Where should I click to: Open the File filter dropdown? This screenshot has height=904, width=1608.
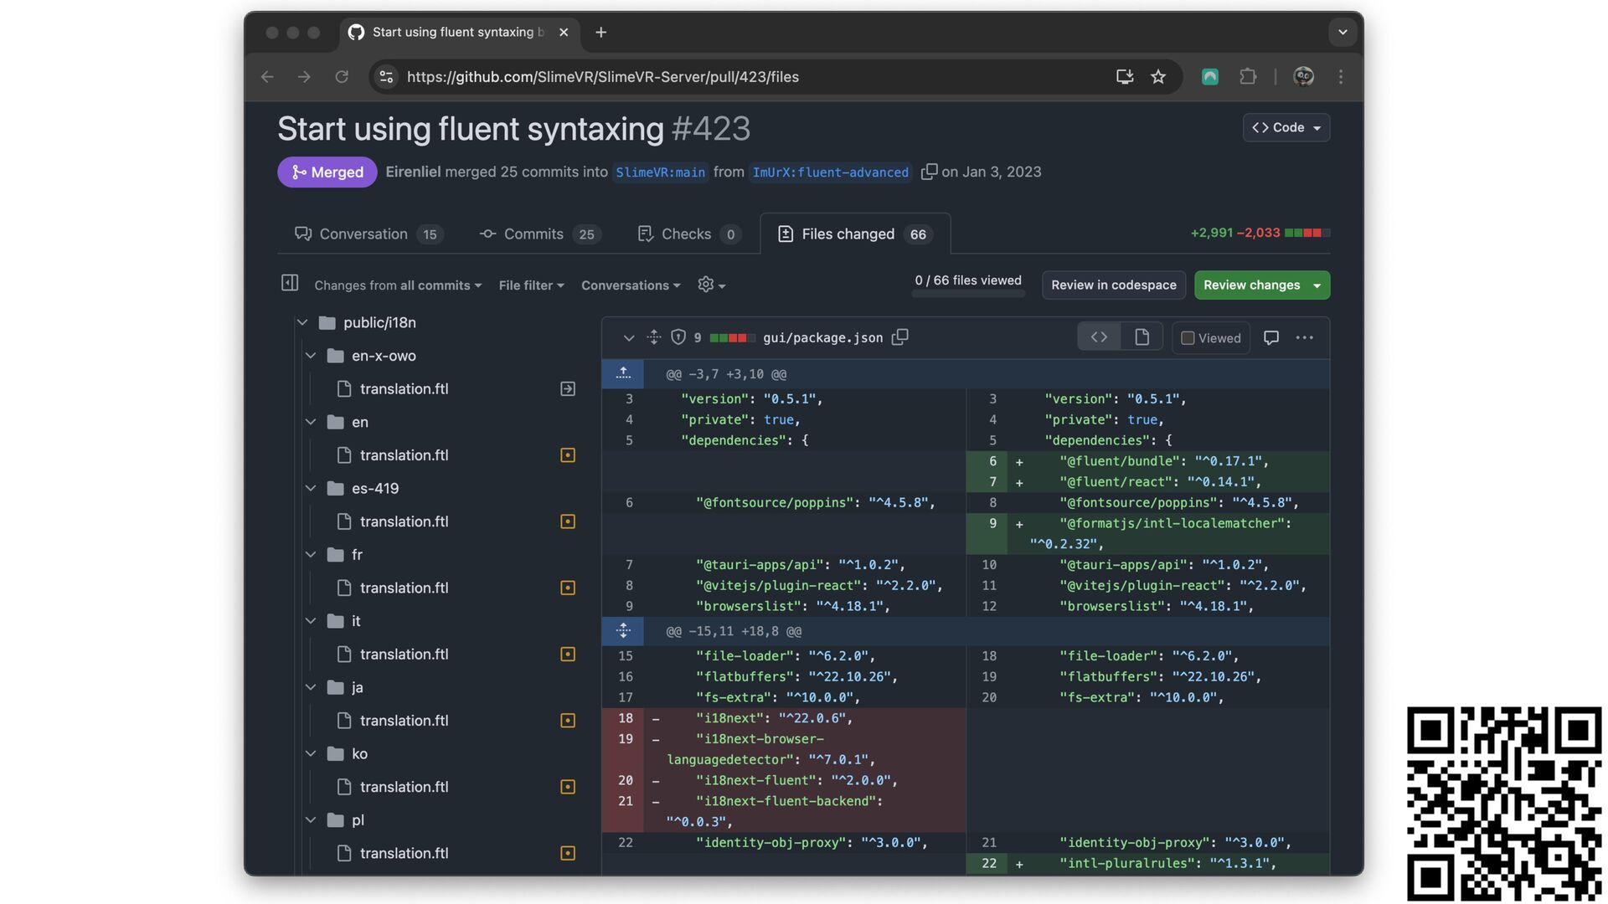point(531,285)
